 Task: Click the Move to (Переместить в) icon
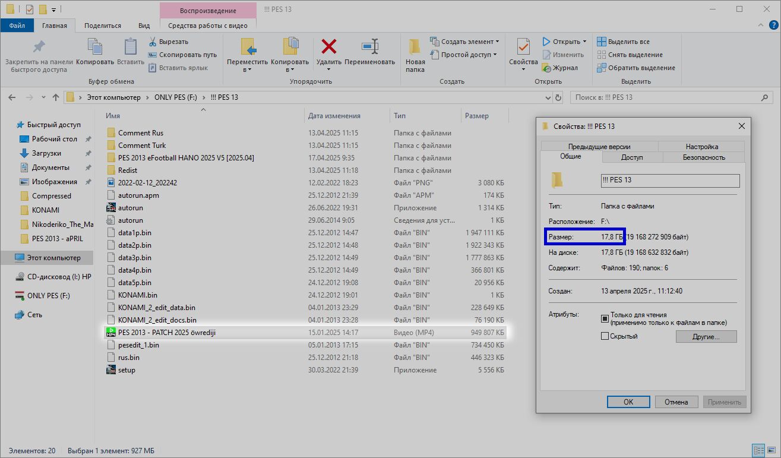[248, 46]
